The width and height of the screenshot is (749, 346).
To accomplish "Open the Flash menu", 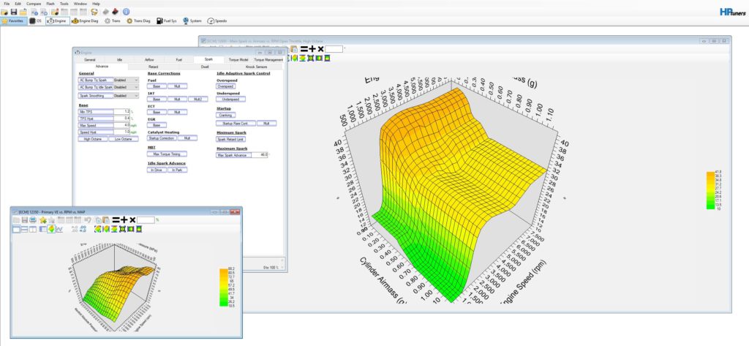I will coord(50,4).
